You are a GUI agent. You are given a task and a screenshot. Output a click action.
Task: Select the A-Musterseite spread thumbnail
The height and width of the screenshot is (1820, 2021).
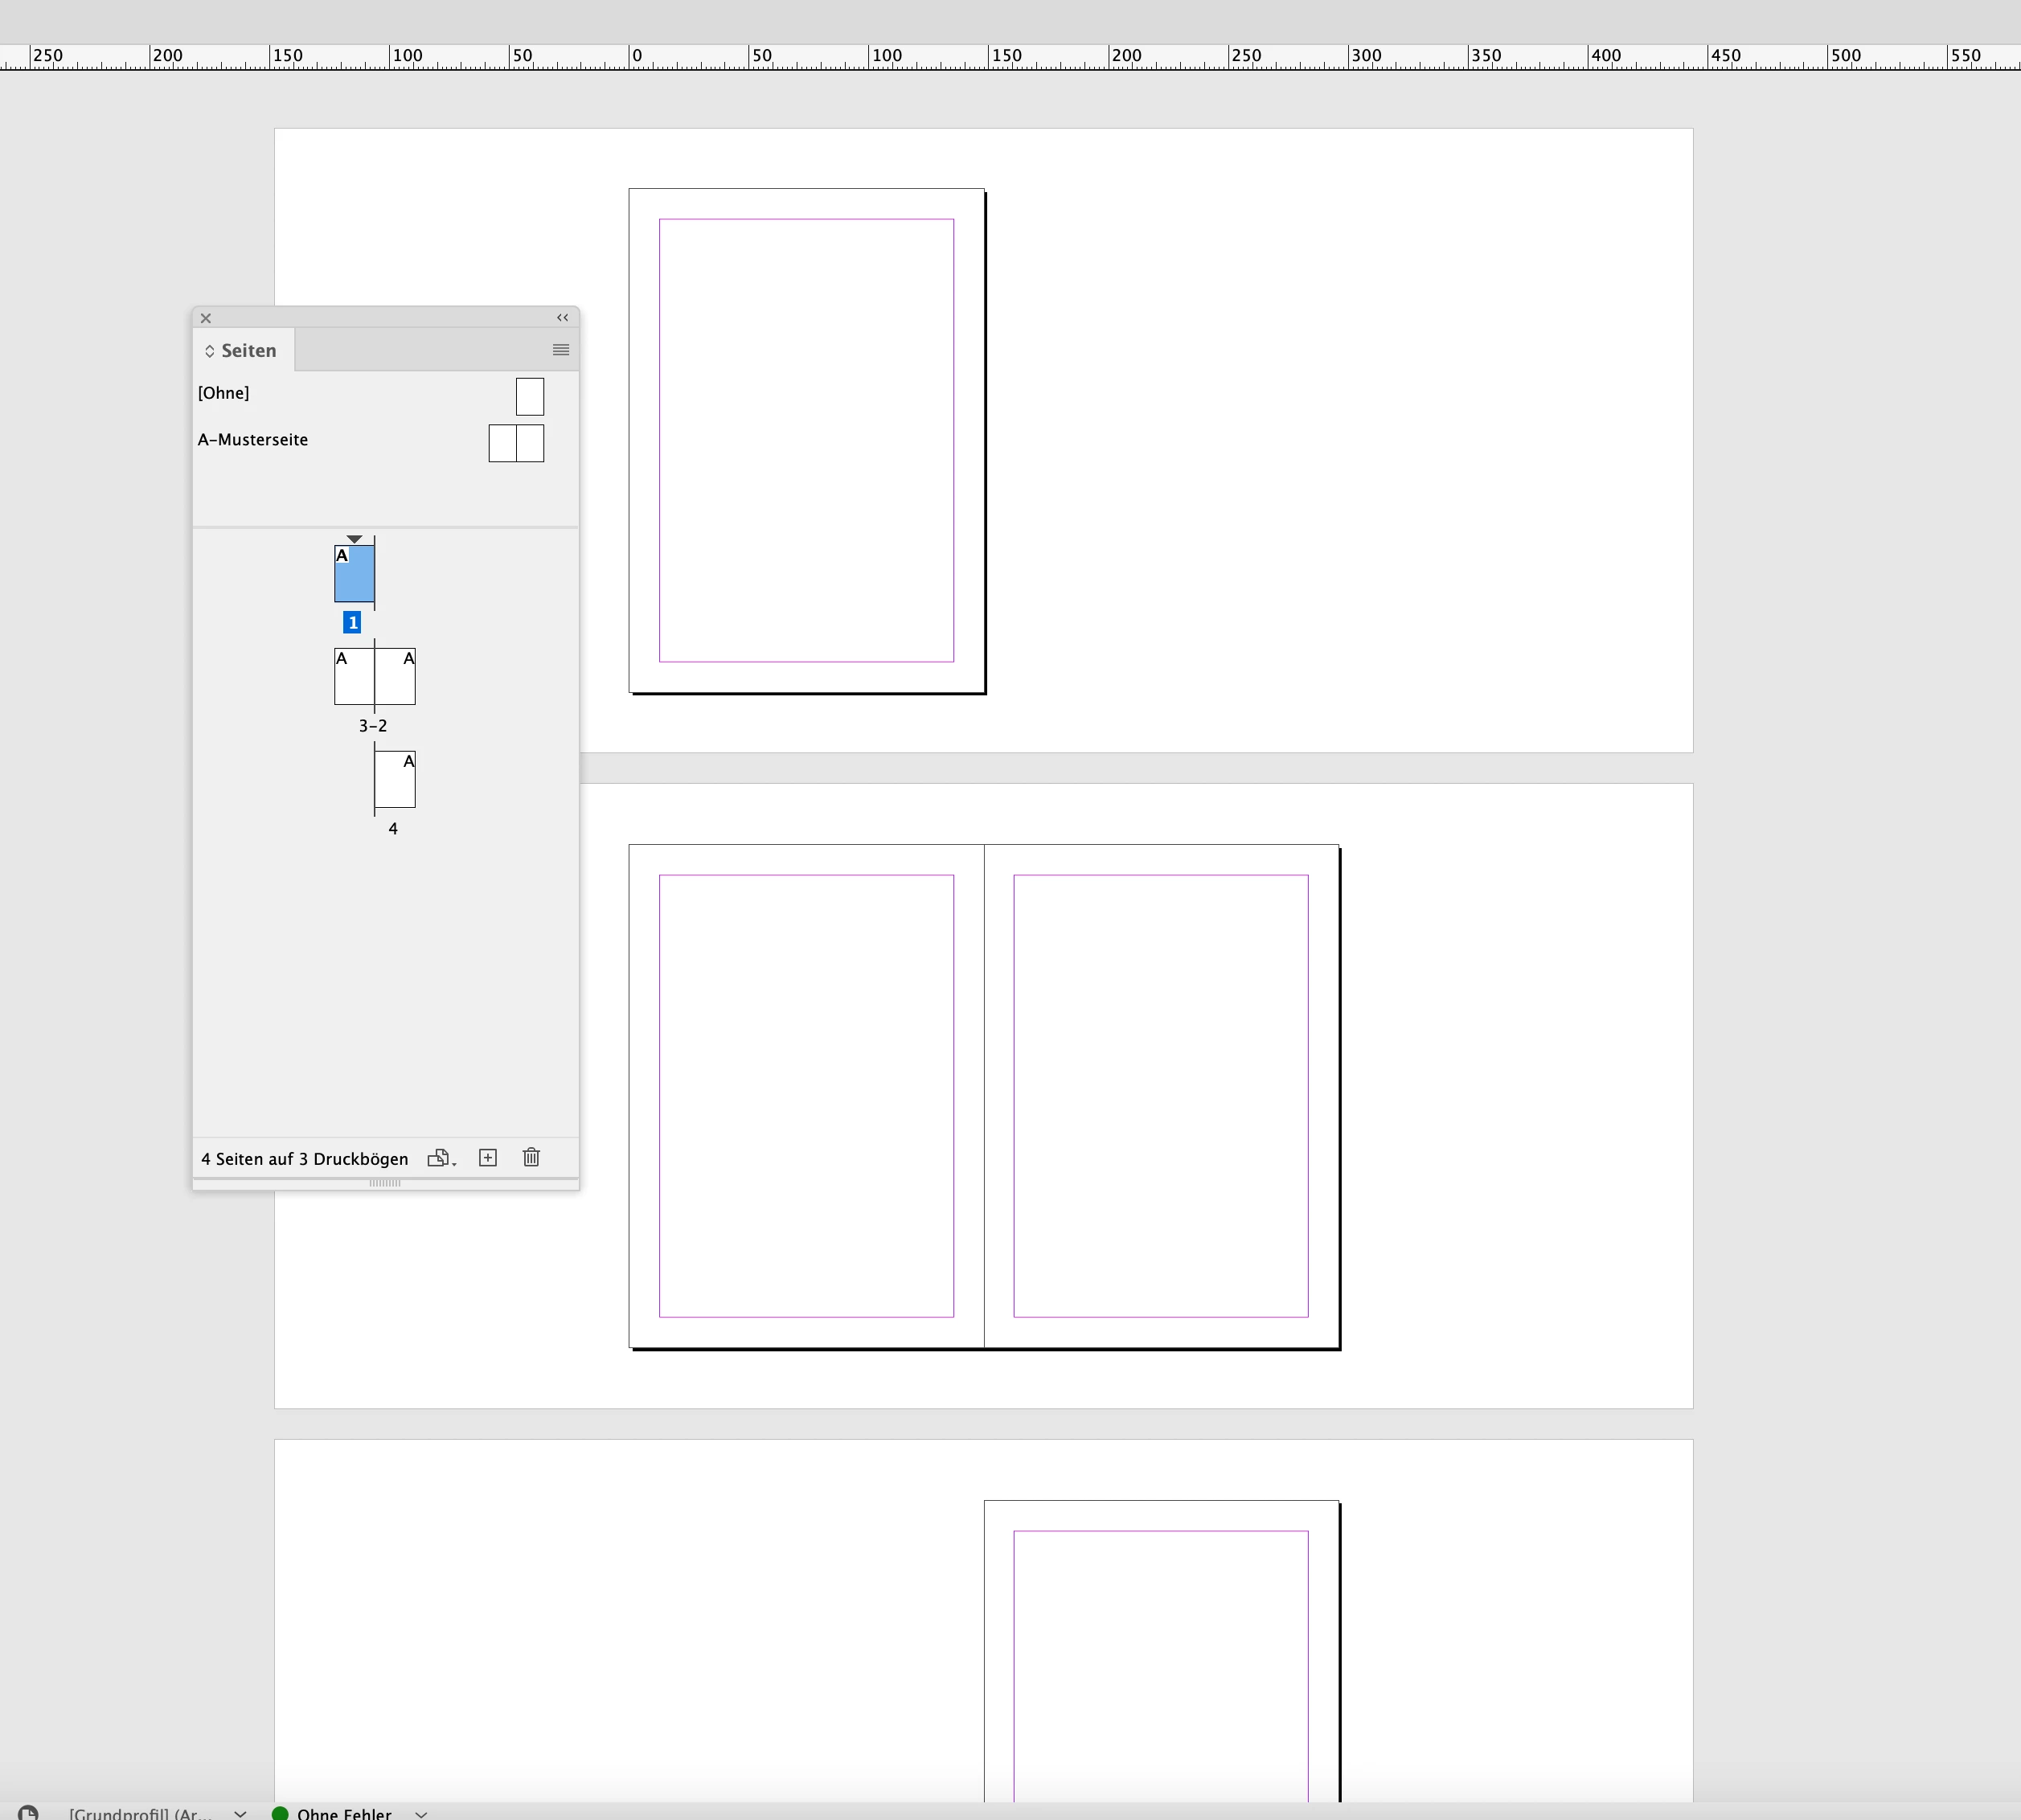click(x=516, y=443)
